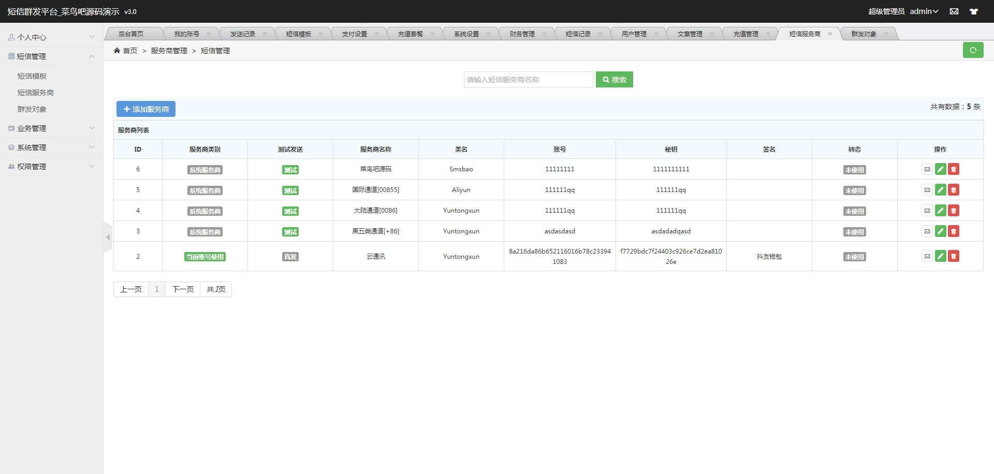Click the 添加服务商 button
This screenshot has width=994, height=474.
(145, 109)
